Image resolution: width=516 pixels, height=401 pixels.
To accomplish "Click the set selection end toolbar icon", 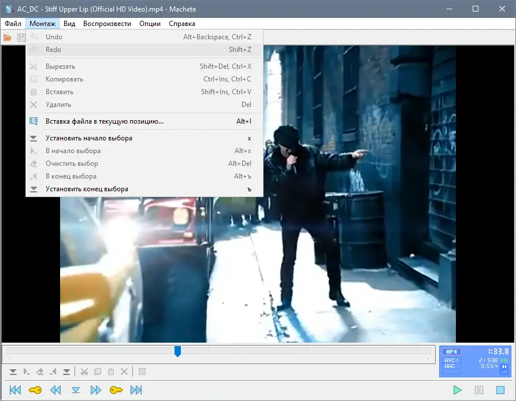I will pos(66,372).
